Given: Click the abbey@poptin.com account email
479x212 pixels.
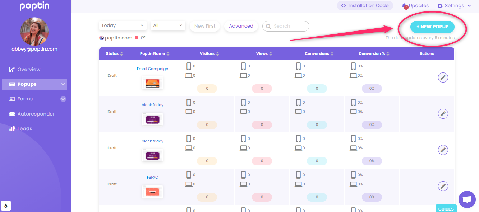Looking at the screenshot, I should (34, 49).
